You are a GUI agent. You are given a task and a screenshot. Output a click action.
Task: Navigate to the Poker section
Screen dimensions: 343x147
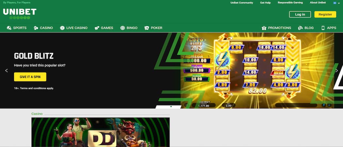coord(153,28)
